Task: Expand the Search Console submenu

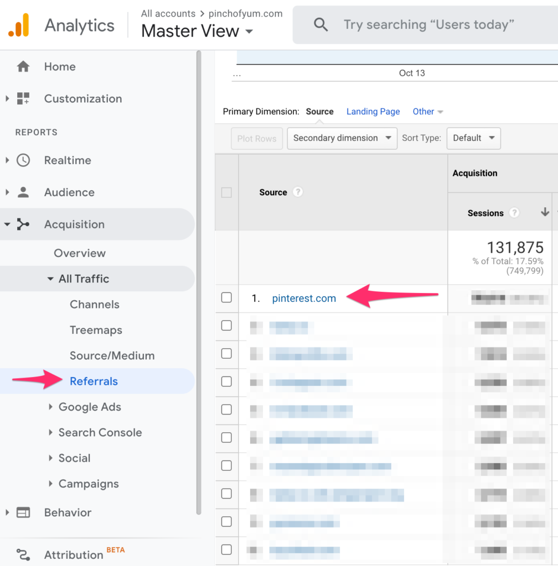Action: click(x=50, y=432)
